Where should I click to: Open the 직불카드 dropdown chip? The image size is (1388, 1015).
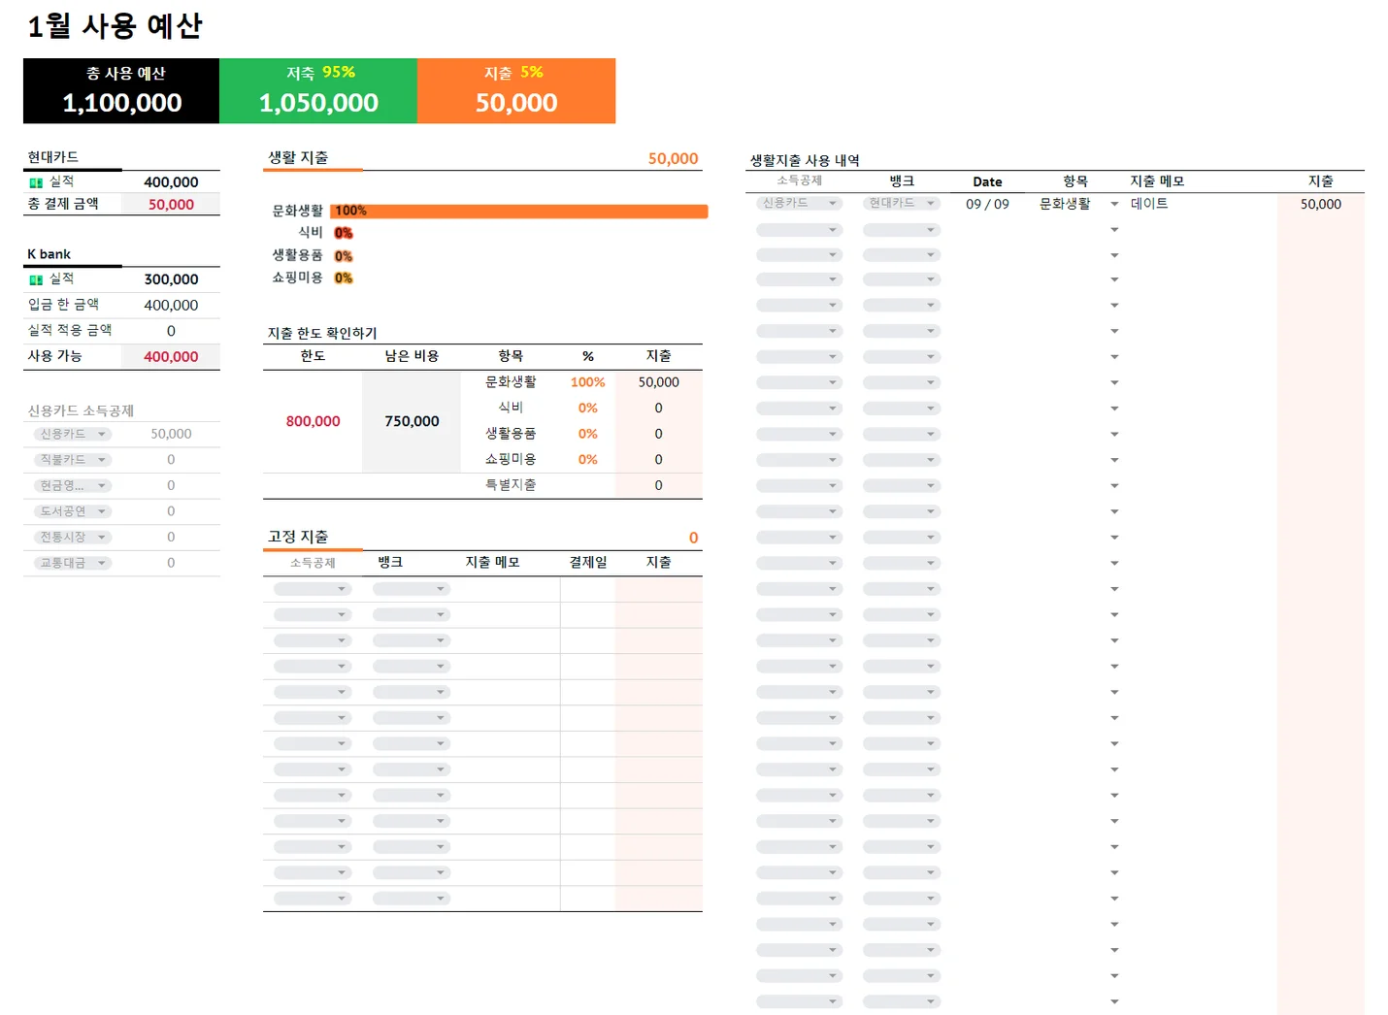pyautogui.click(x=73, y=460)
